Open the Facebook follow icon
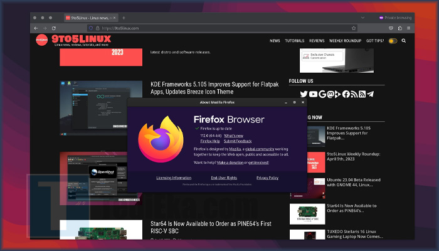This screenshot has width=439, height=251. click(x=346, y=94)
